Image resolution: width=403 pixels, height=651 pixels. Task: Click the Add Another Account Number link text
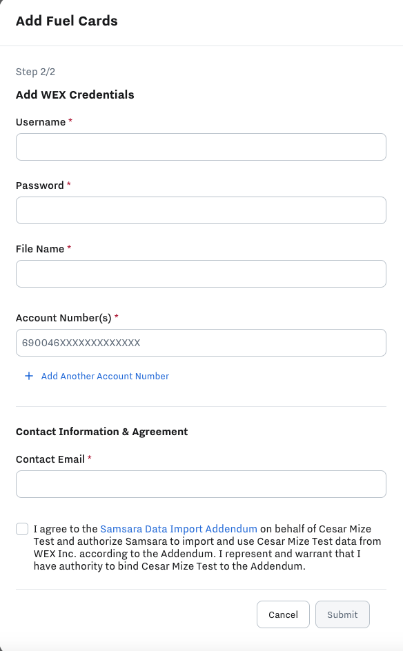(x=105, y=376)
